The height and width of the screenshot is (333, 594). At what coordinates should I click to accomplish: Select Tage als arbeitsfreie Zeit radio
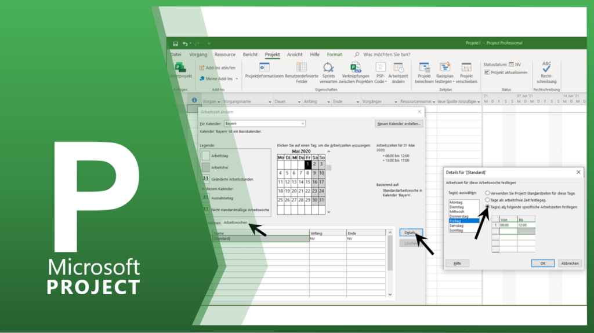[x=487, y=200]
